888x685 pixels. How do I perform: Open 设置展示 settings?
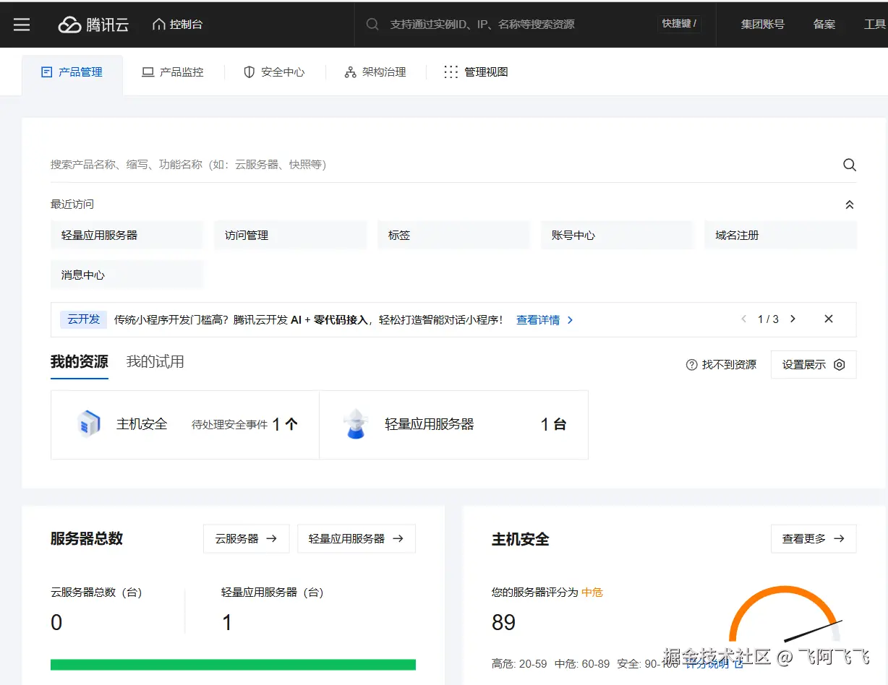(x=814, y=365)
